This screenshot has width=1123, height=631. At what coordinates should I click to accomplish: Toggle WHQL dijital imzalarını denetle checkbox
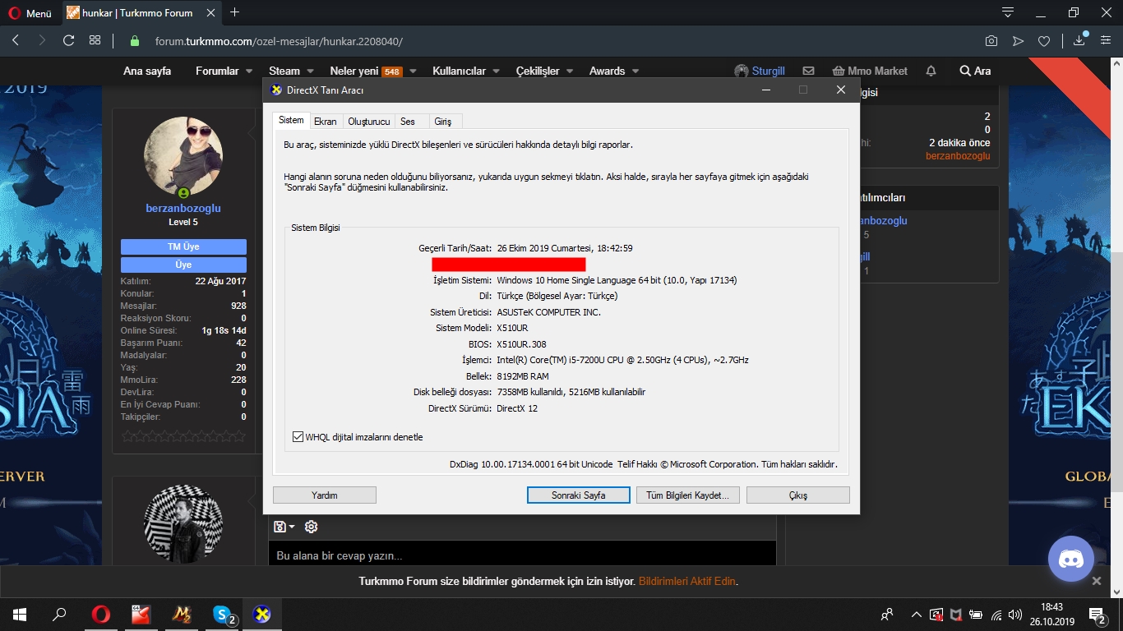[x=298, y=437]
